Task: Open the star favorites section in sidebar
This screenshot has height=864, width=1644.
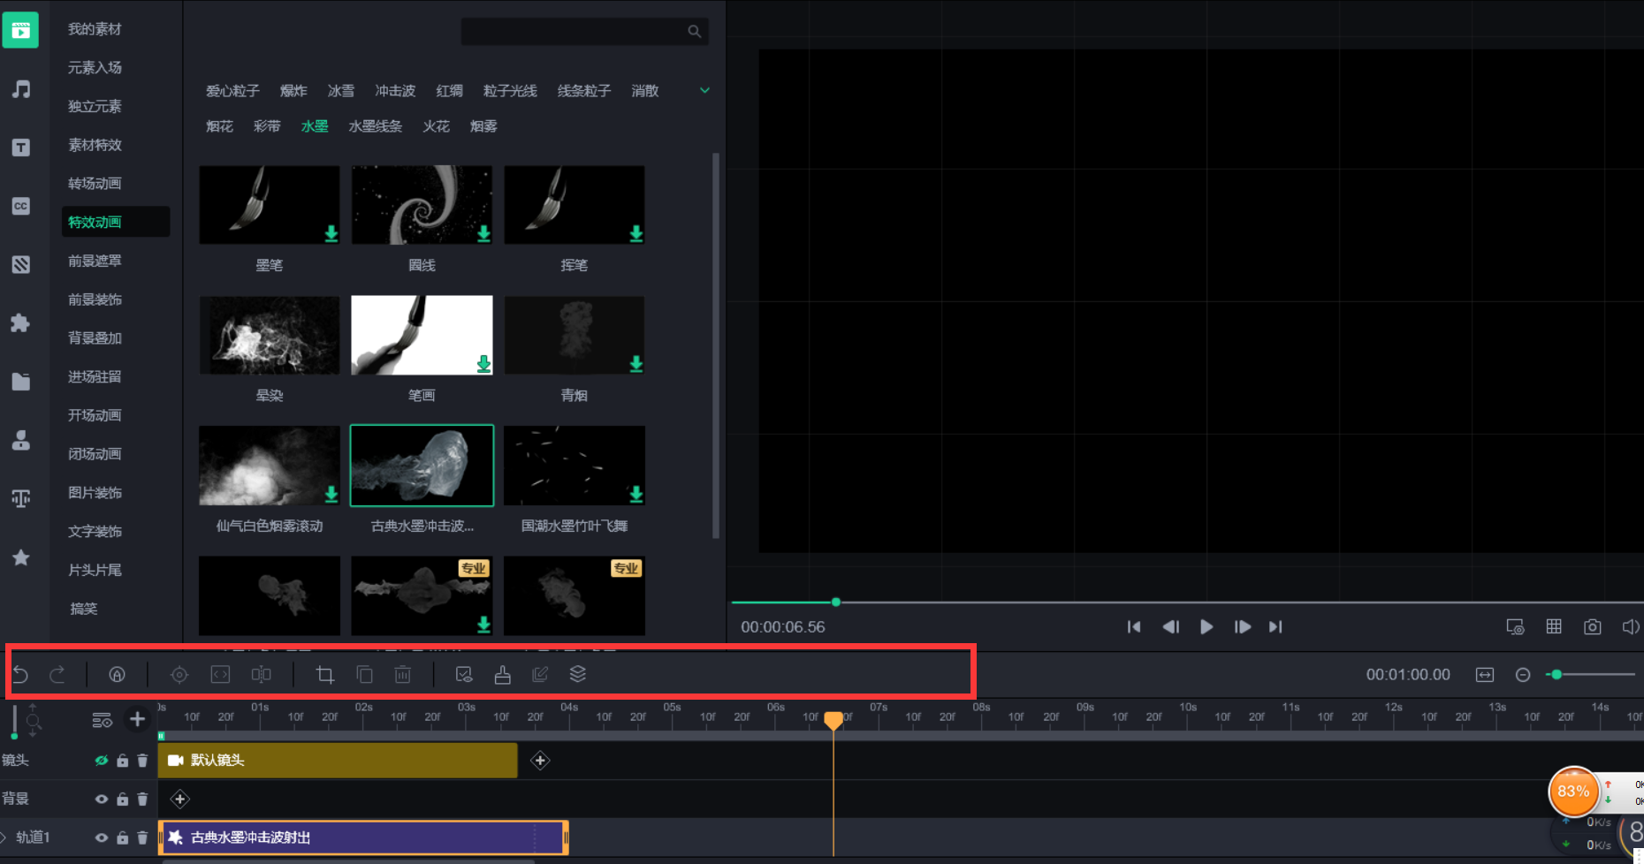Action: [x=21, y=557]
